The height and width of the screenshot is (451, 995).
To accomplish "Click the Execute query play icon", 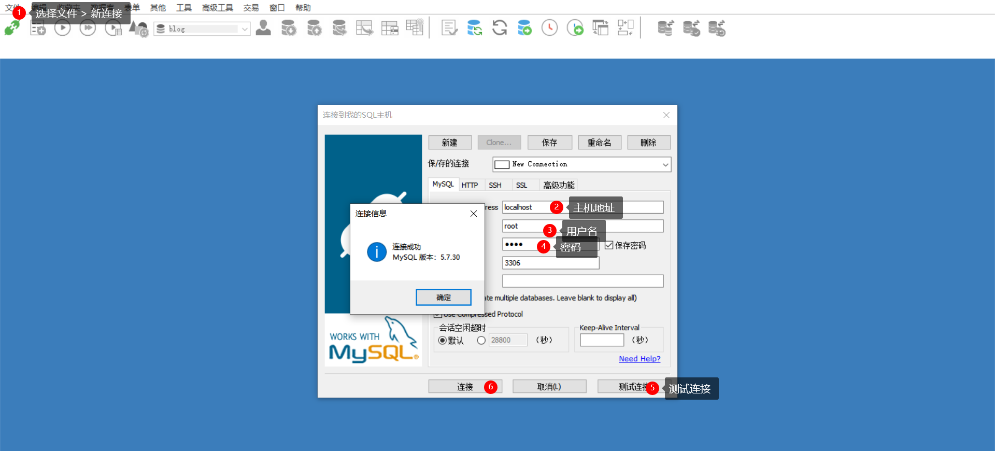I will (x=62, y=27).
